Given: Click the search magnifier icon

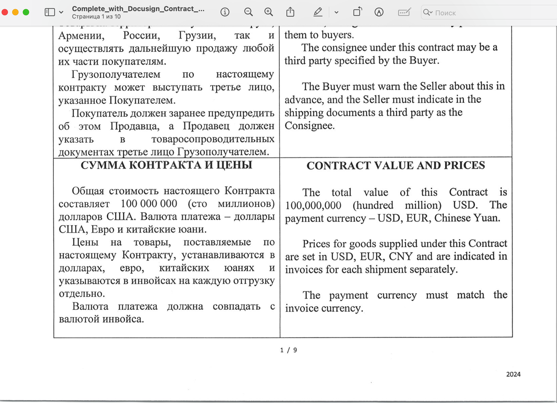Looking at the screenshot, I should pos(426,13).
